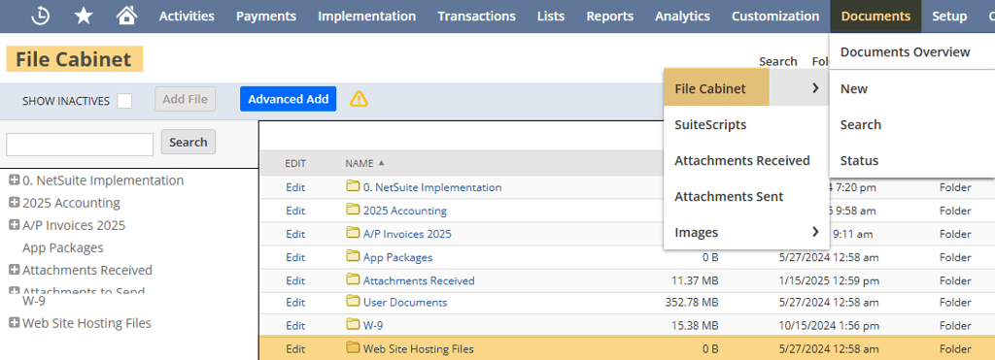
Task: Click the App Packages folder icon in list
Action: tap(353, 256)
